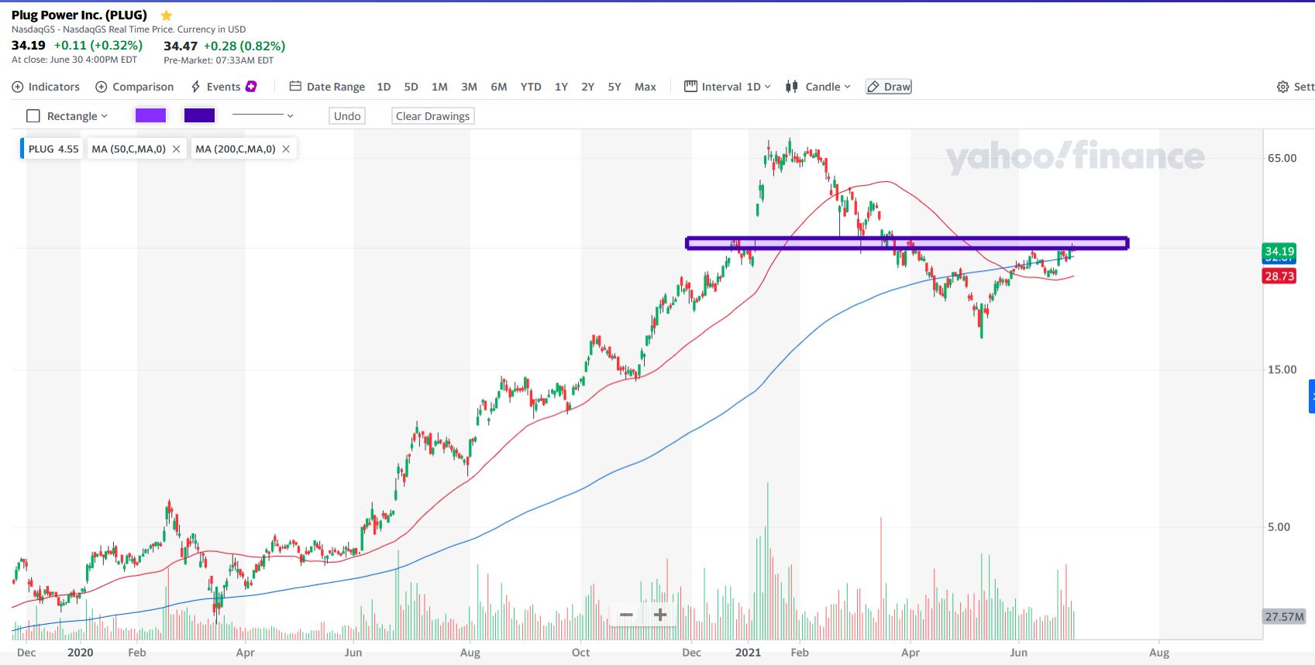The image size is (1315, 665).
Task: Click the green 34.19 price tag on axis
Action: coord(1279,251)
